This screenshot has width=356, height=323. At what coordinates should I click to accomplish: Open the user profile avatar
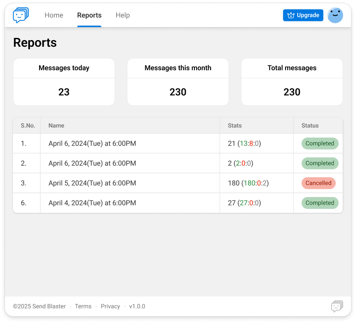(x=335, y=15)
